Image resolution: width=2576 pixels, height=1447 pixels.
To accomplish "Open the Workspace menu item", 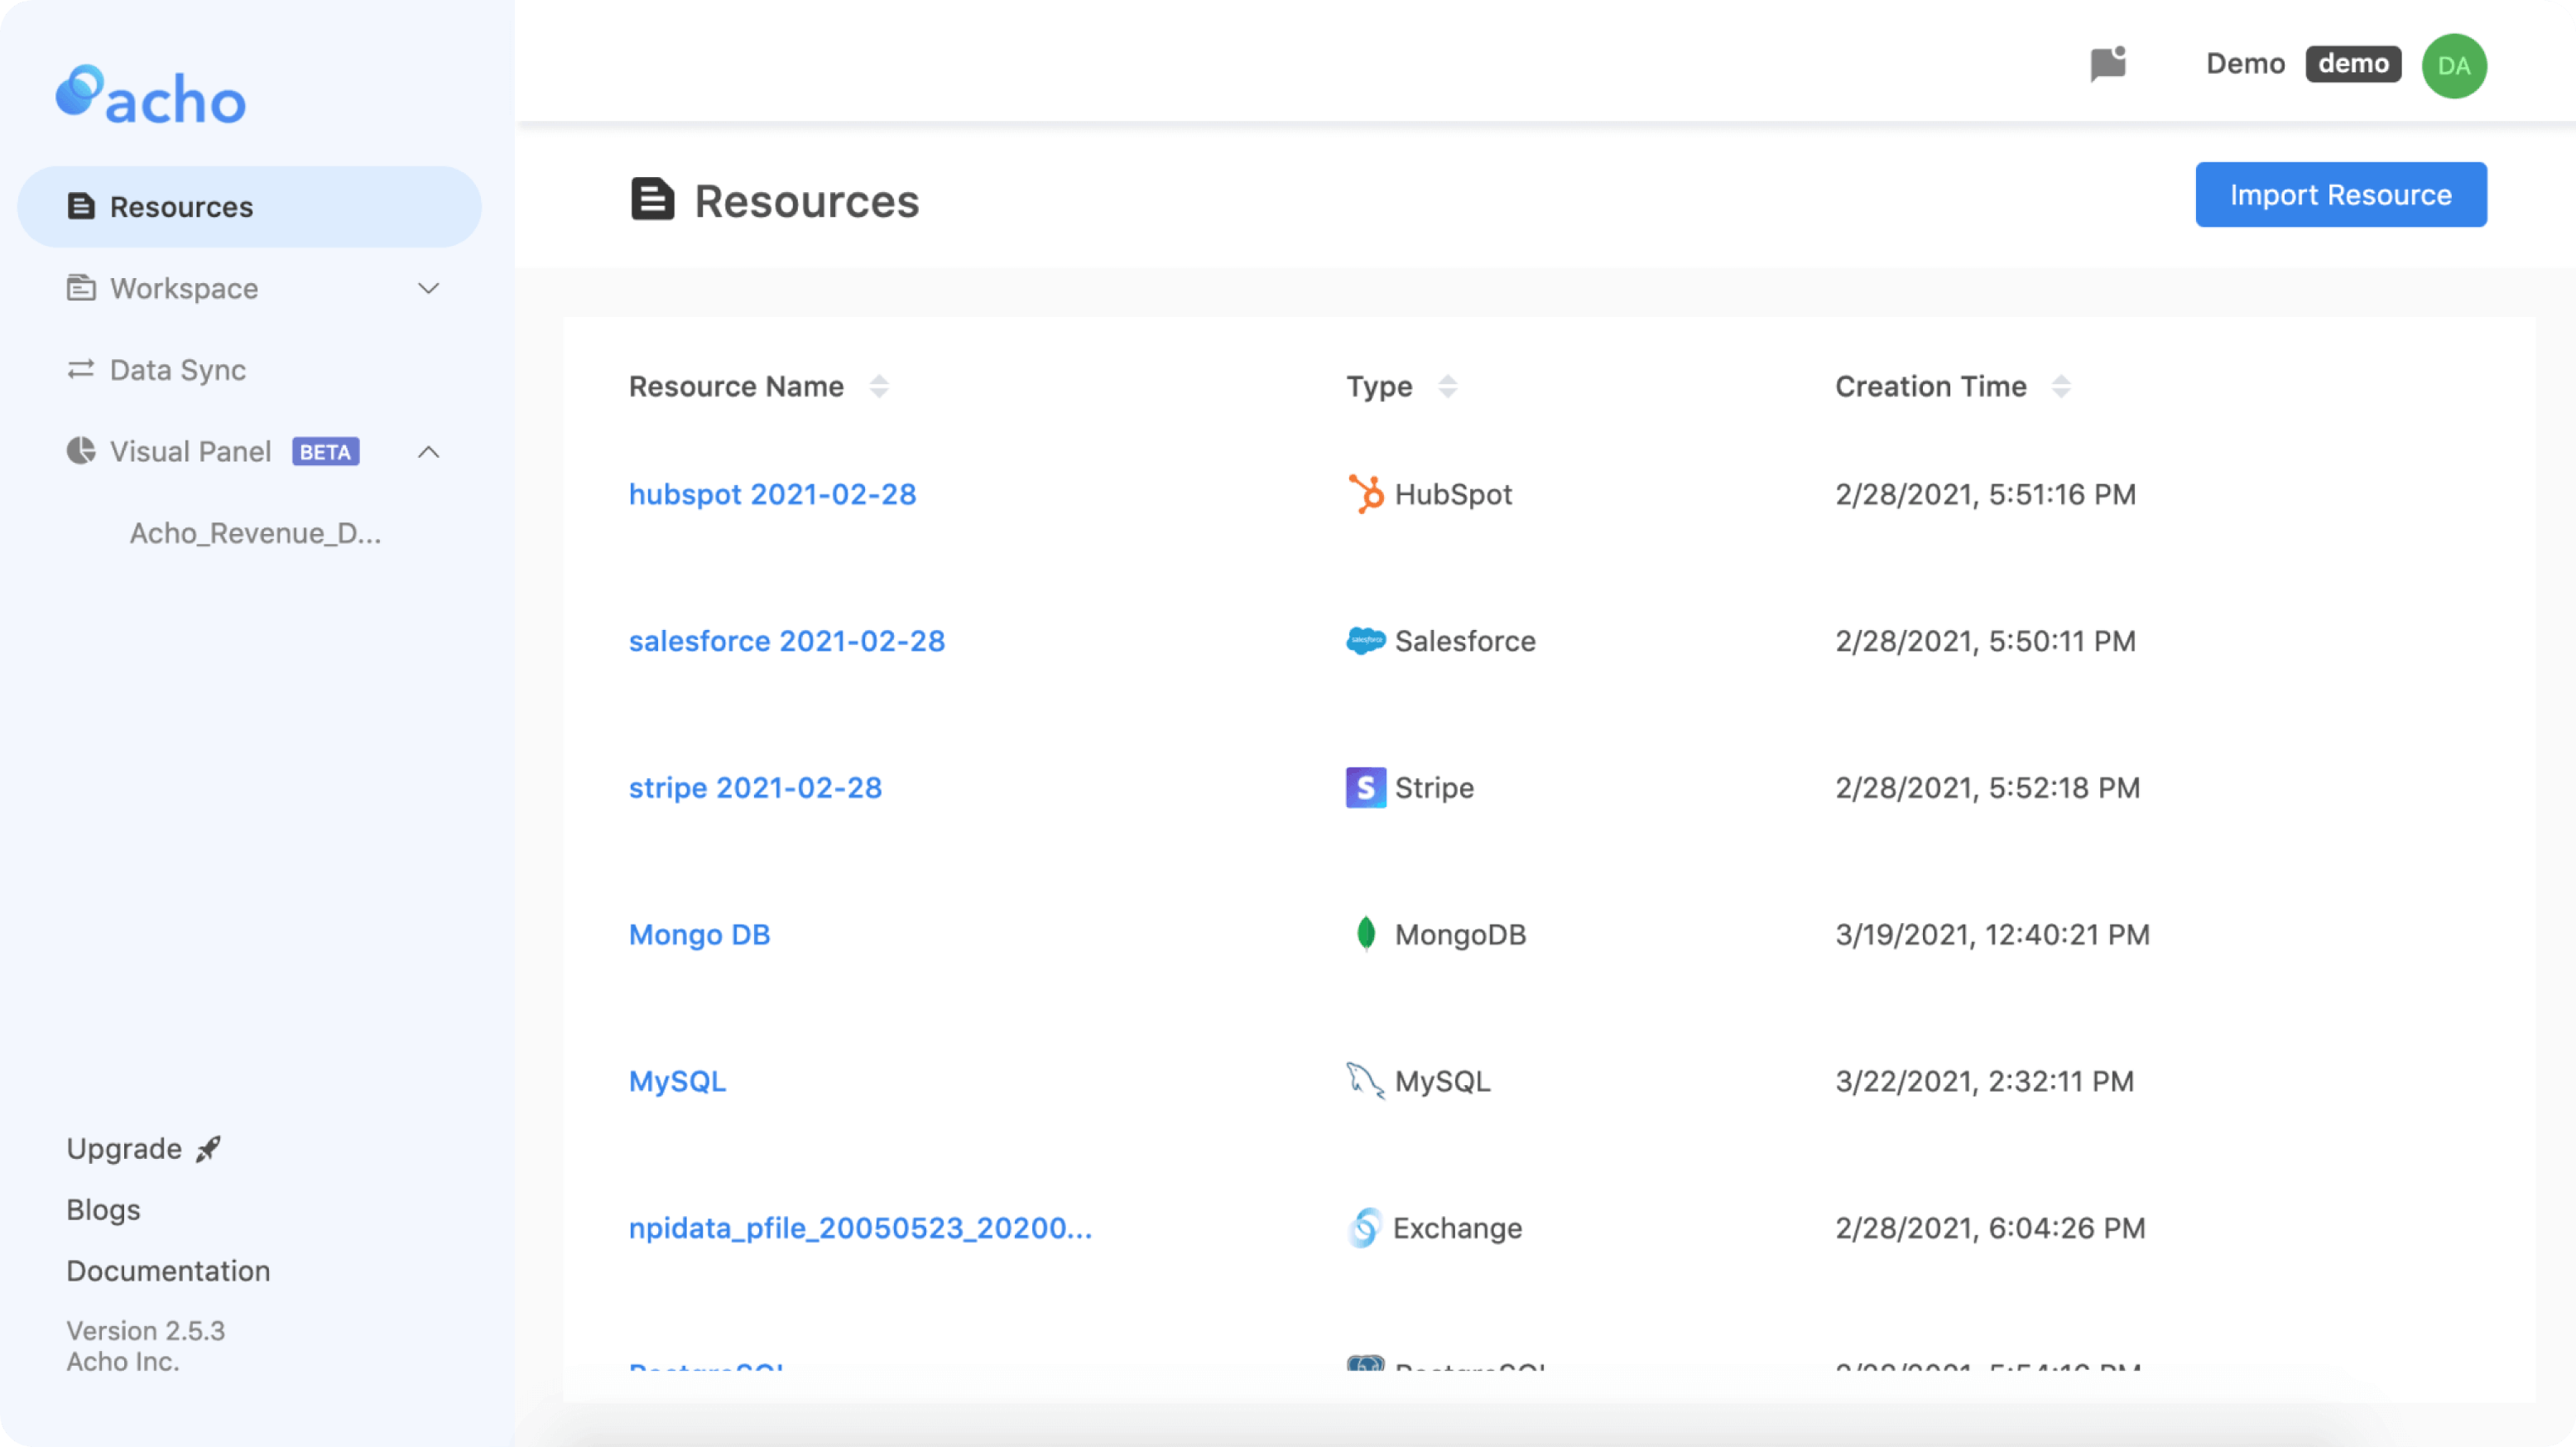I will click(250, 288).
